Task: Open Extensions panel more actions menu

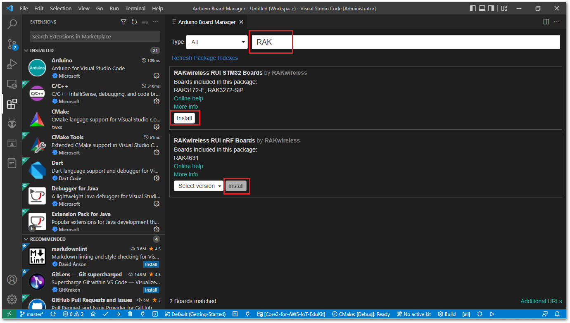Action: (156, 22)
